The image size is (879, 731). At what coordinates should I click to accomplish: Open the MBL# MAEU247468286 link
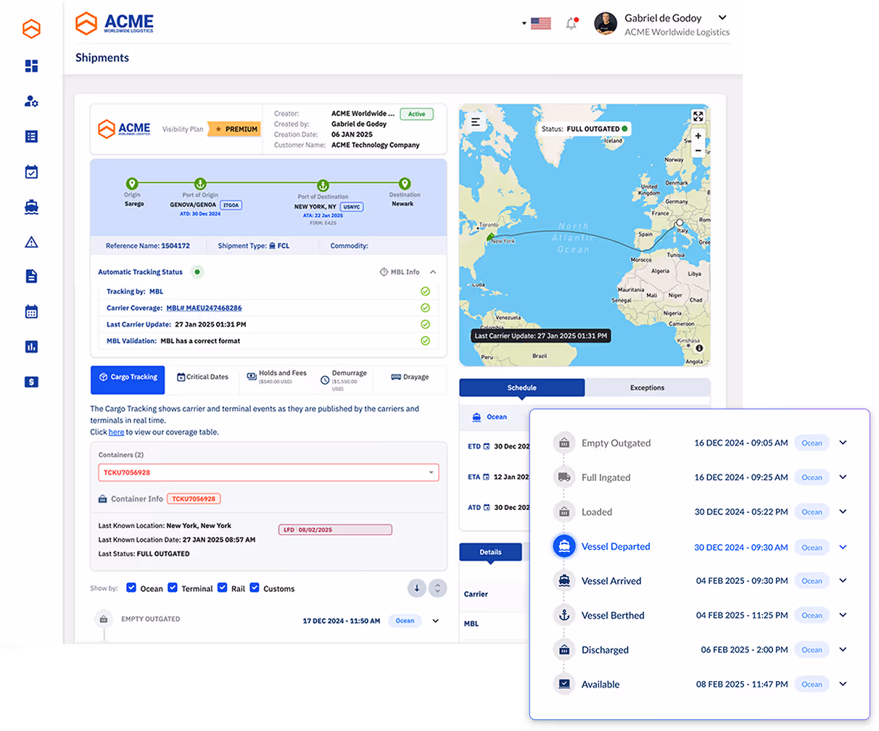(x=204, y=308)
